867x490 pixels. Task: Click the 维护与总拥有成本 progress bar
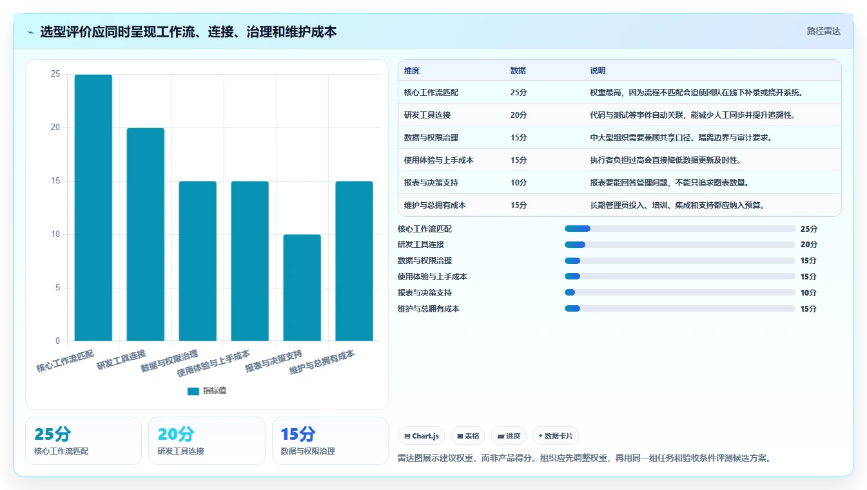(x=679, y=308)
